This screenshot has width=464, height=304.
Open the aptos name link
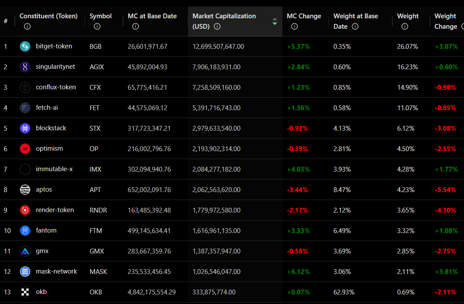tap(44, 189)
